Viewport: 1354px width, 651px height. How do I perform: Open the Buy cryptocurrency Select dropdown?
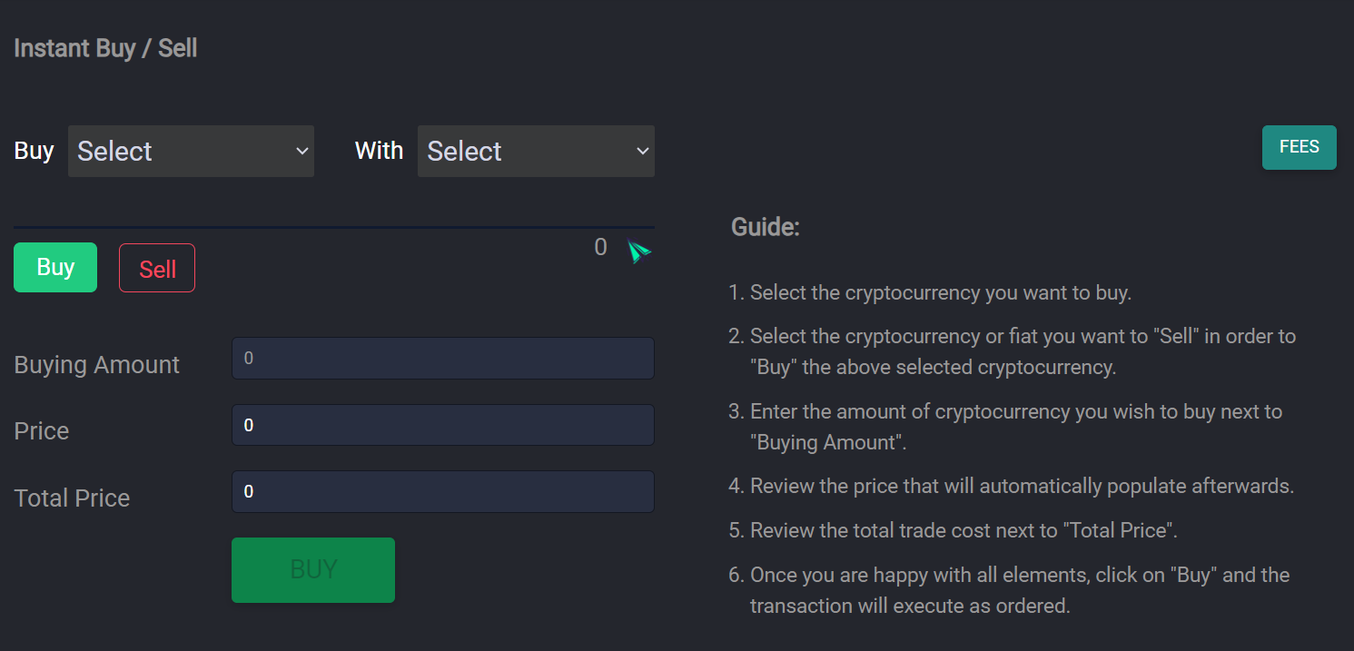pyautogui.click(x=191, y=151)
